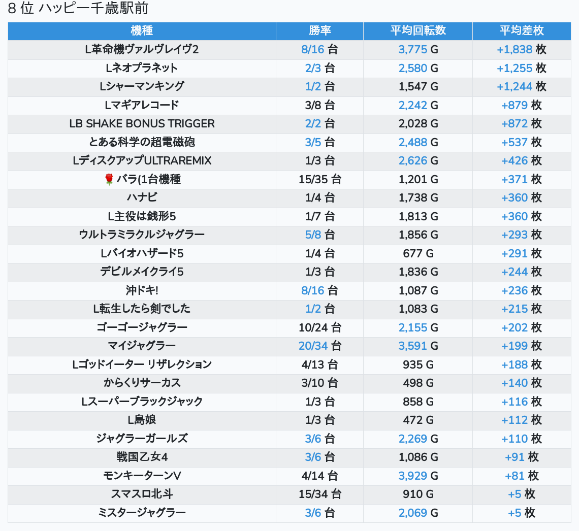Click the 平均回転数 column header
Screen dimensions: 579x531
coord(417,30)
